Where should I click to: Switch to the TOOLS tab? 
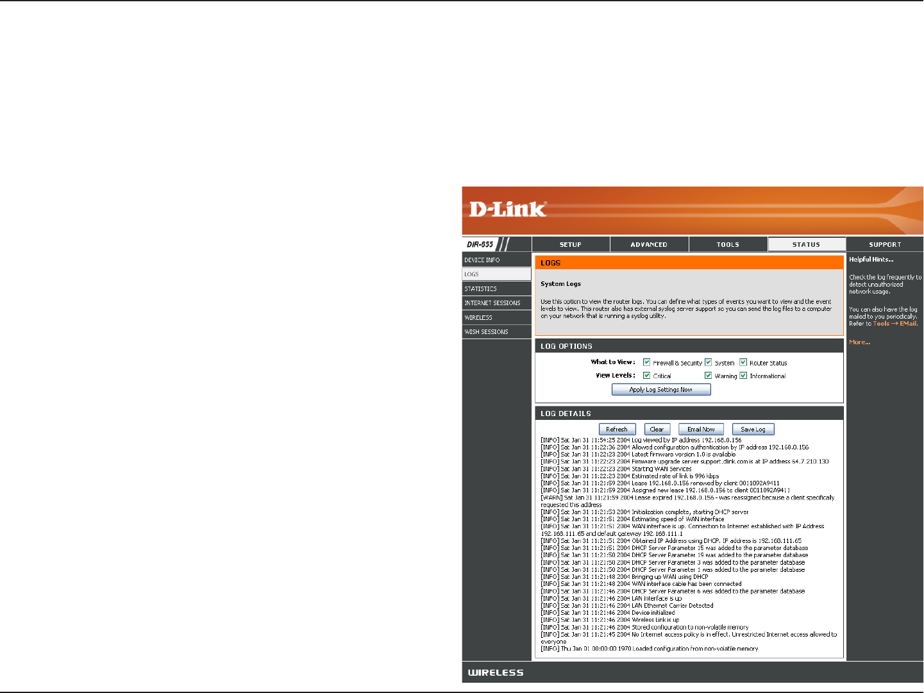pyautogui.click(x=728, y=244)
